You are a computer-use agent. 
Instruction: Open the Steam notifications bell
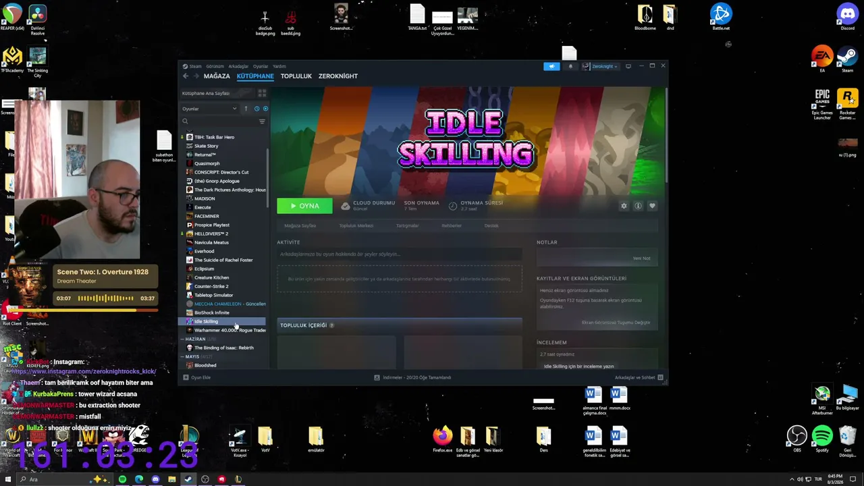point(570,66)
